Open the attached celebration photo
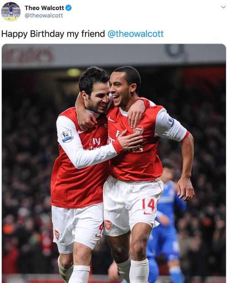Image resolution: width=231 pixels, height=283 pixels. click(114, 163)
